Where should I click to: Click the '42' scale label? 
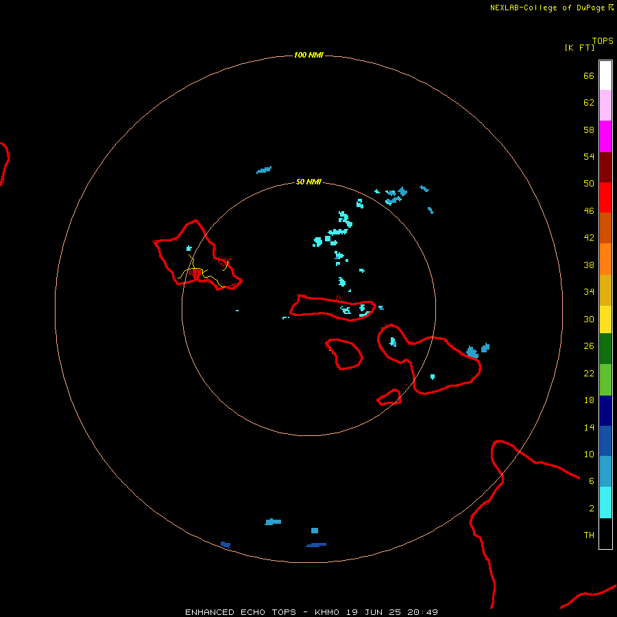point(589,238)
